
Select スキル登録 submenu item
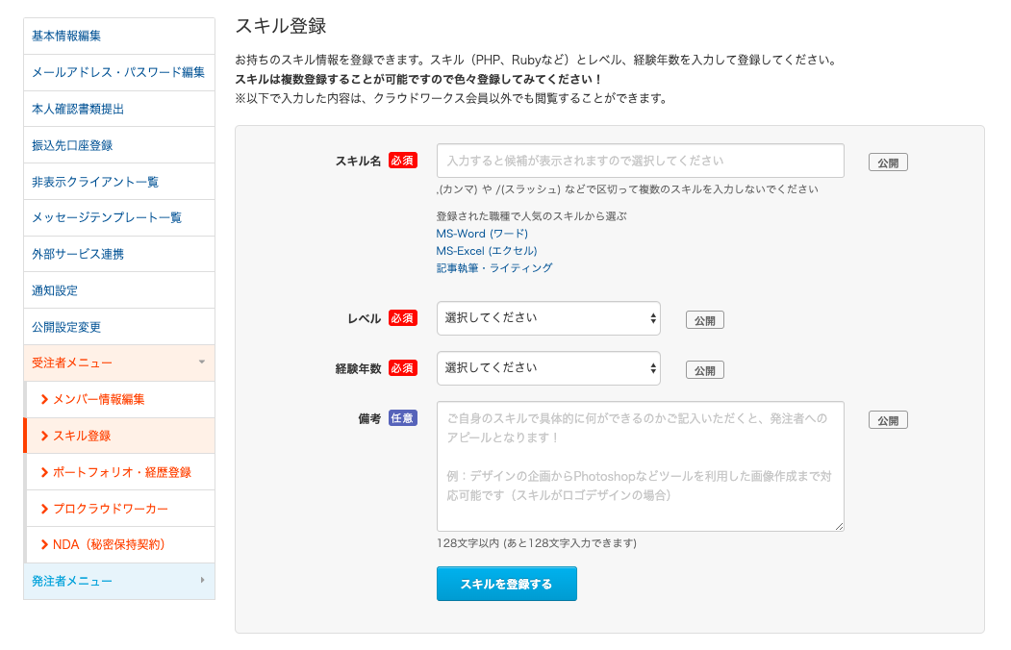point(120,436)
